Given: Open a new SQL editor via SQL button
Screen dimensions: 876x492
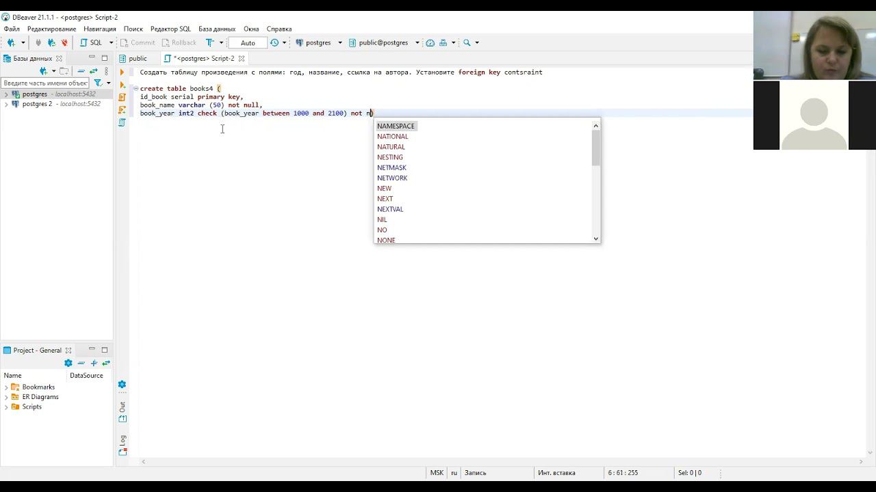Looking at the screenshot, I should (x=91, y=42).
